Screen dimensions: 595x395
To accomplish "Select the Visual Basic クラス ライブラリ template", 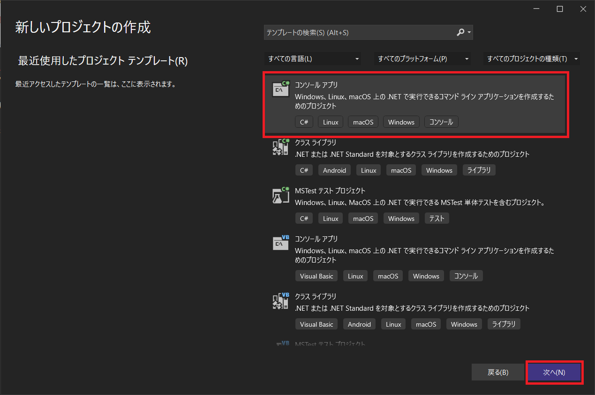I will 416,311.
